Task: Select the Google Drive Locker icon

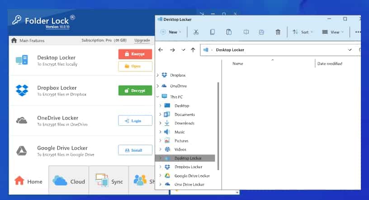Action: point(21,151)
